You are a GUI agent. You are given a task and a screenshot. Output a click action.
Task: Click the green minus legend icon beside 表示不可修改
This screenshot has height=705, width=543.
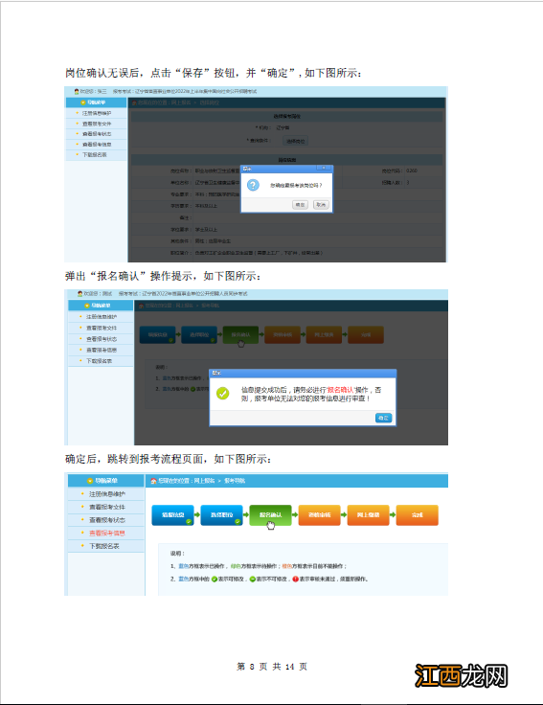tap(253, 580)
